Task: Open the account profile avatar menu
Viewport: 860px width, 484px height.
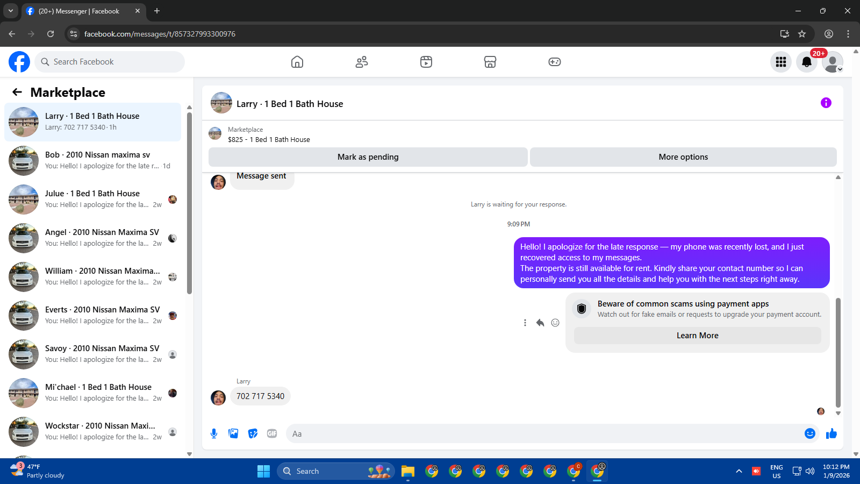Action: (833, 62)
